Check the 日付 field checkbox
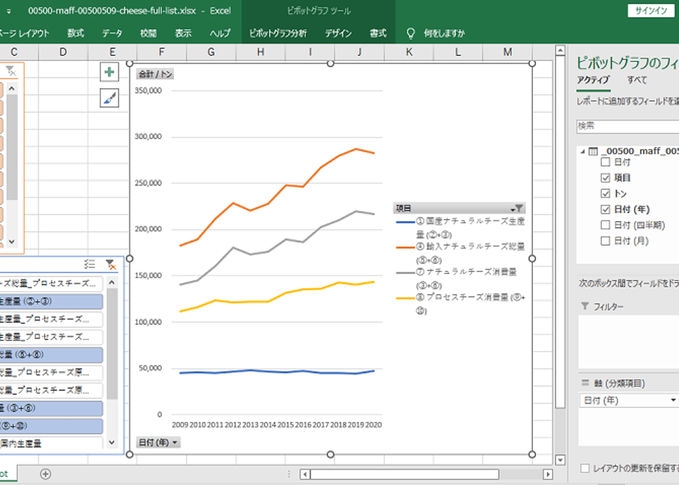The height and width of the screenshot is (485, 679). (x=606, y=162)
